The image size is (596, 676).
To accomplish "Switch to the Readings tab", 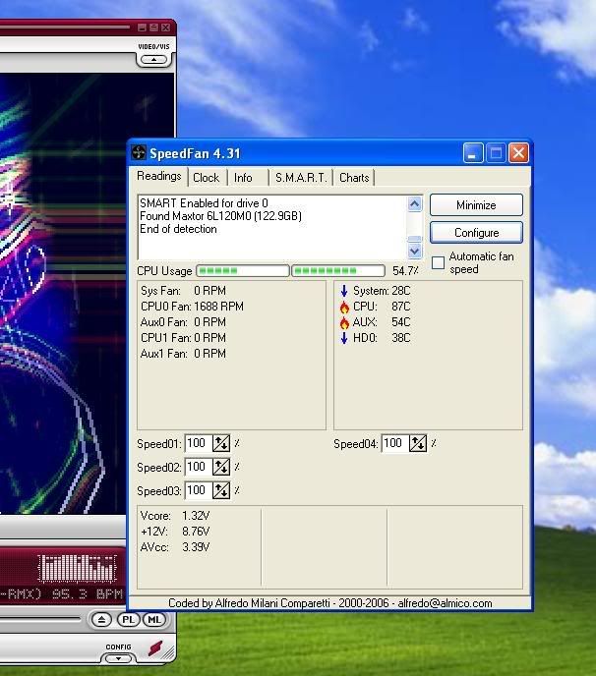I will click(158, 176).
